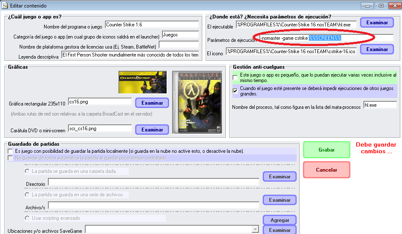Click the program name field Counter Strike 1.6
Image resolution: width=402 pixels, height=234 pixels.
pyautogui.click(x=152, y=25)
